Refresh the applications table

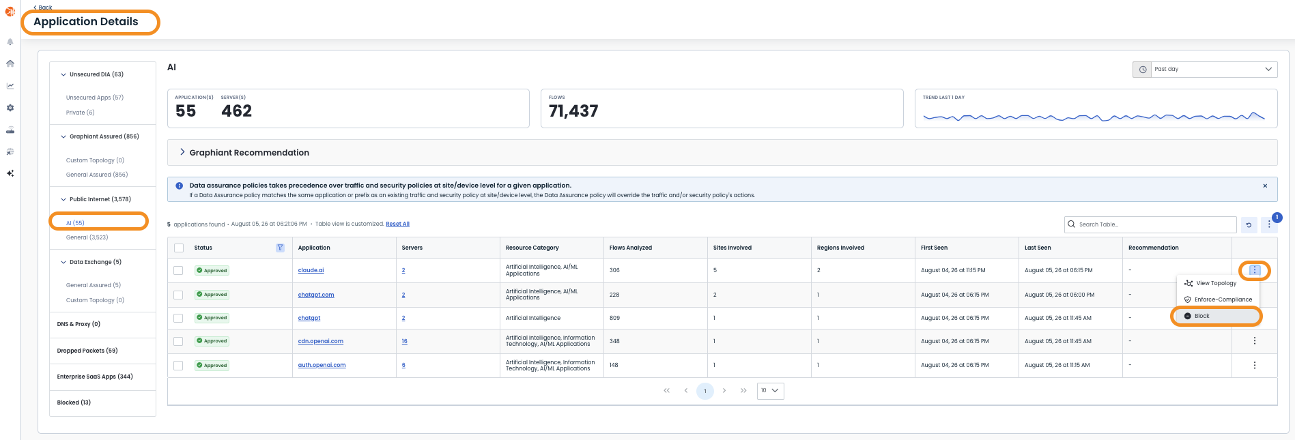coord(1249,224)
